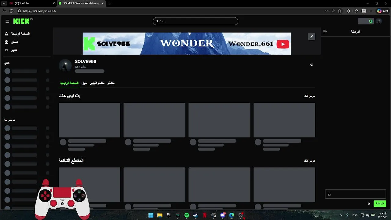Click the chat message input field
391x220 pixels.
(356, 194)
